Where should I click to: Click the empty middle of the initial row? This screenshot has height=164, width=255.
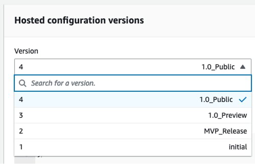click(111, 147)
